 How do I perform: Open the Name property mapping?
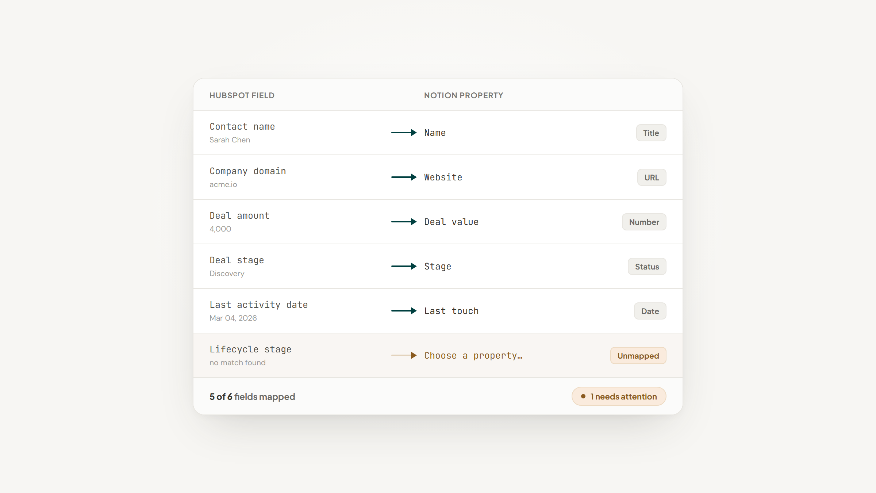click(x=435, y=133)
